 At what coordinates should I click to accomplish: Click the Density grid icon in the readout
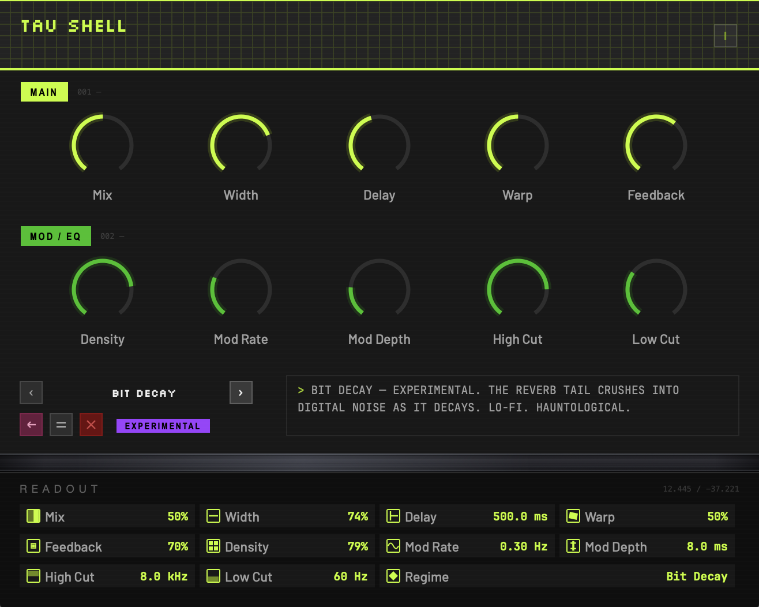(213, 546)
